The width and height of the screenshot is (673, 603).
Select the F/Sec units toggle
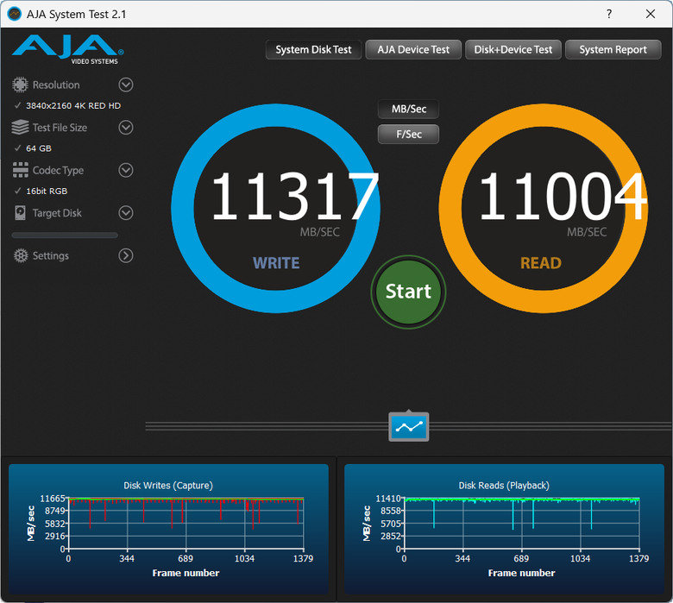pyautogui.click(x=409, y=135)
